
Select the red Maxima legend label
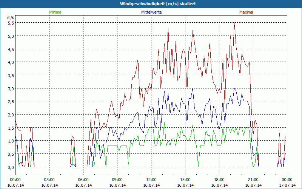coord(246,12)
